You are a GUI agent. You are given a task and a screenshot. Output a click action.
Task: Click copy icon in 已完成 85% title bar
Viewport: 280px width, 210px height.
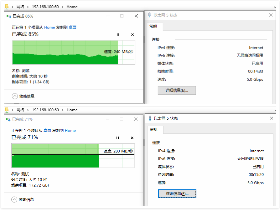(8, 16)
